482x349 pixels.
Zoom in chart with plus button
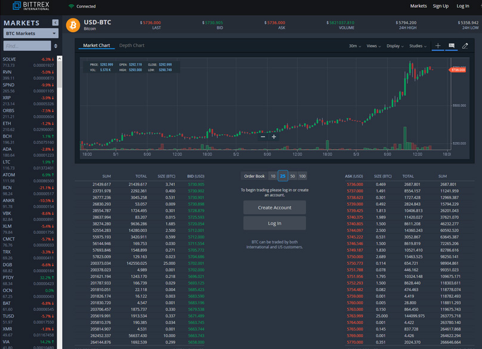pos(274,137)
